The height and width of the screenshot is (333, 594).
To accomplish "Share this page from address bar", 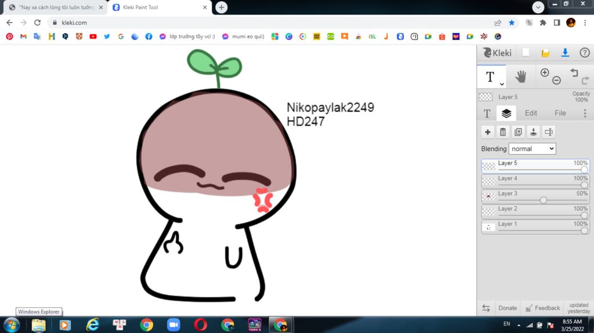I will click(x=498, y=23).
